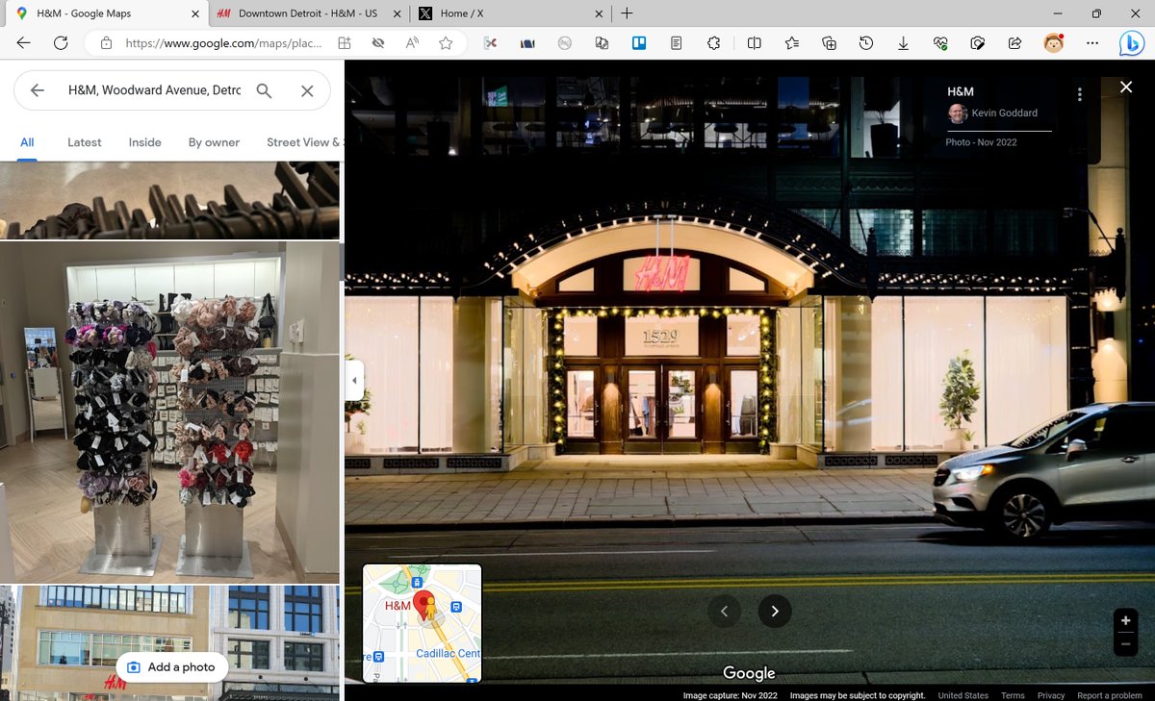Close the photo viewer
This screenshot has height=701, width=1155.
(1126, 88)
